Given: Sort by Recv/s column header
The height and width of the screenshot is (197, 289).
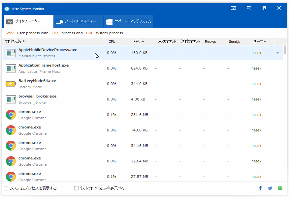Looking at the screenshot, I should 214,42.
